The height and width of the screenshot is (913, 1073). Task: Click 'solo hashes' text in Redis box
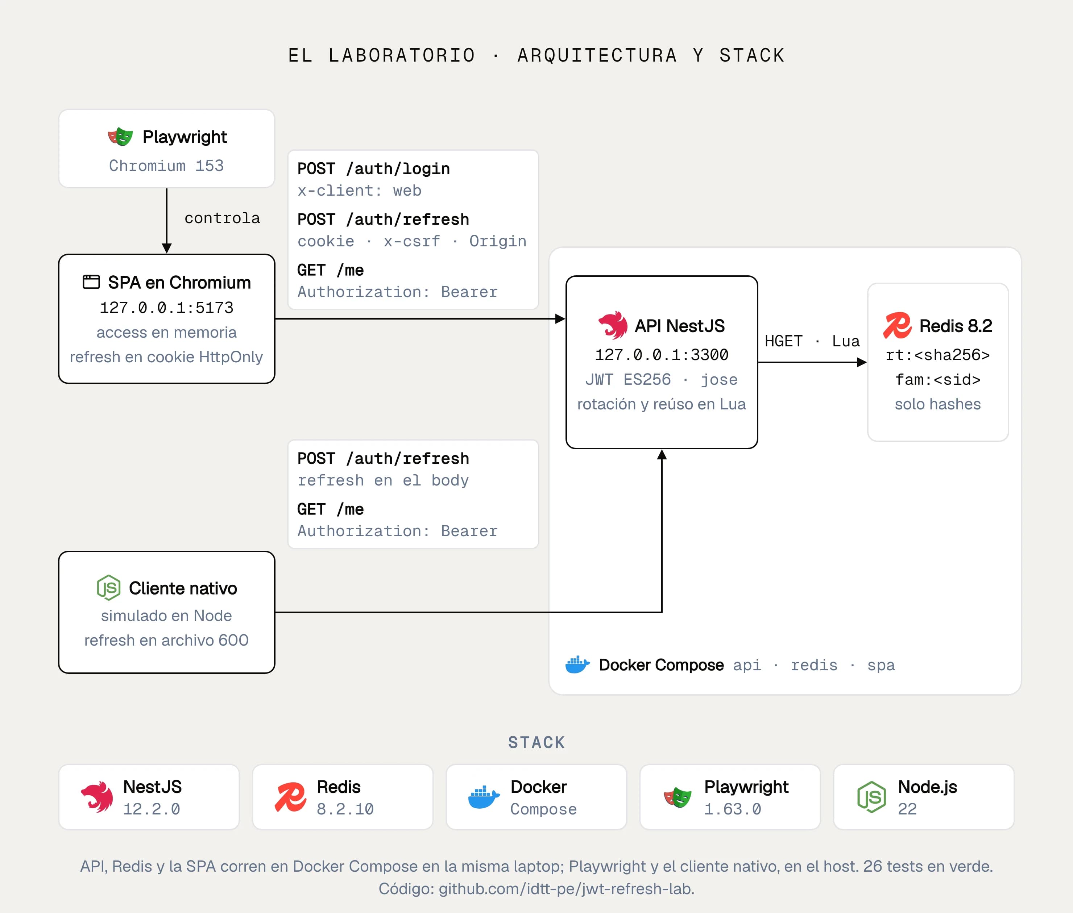pyautogui.click(x=938, y=404)
